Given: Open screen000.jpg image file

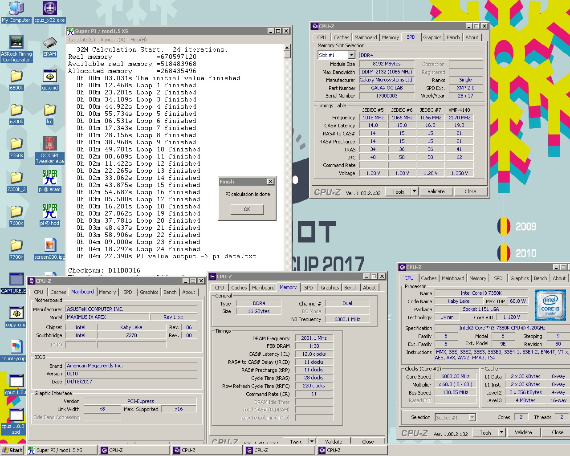Looking at the screenshot, I should 49,249.
